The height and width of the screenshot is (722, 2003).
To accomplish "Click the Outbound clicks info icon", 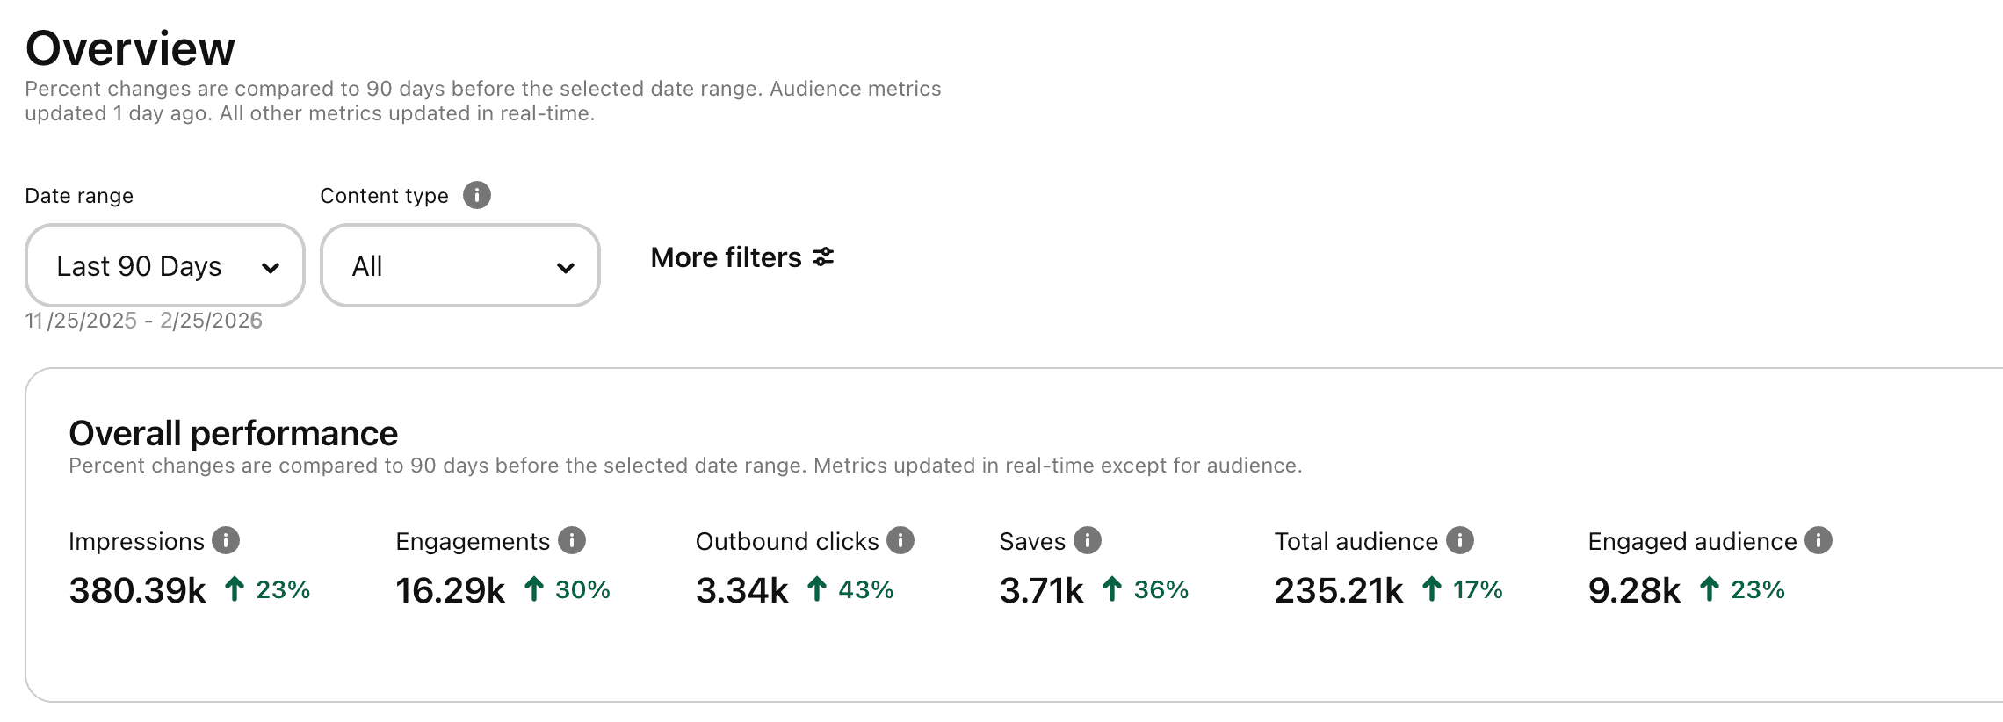I will [900, 540].
